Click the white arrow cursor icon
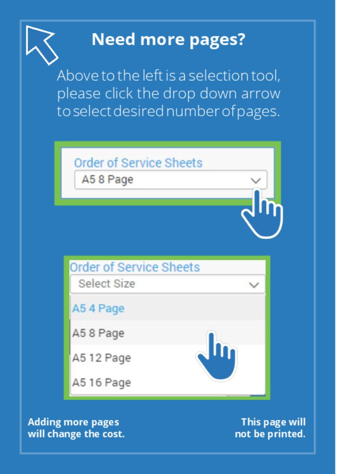The width and height of the screenshot is (341, 474). point(41,44)
